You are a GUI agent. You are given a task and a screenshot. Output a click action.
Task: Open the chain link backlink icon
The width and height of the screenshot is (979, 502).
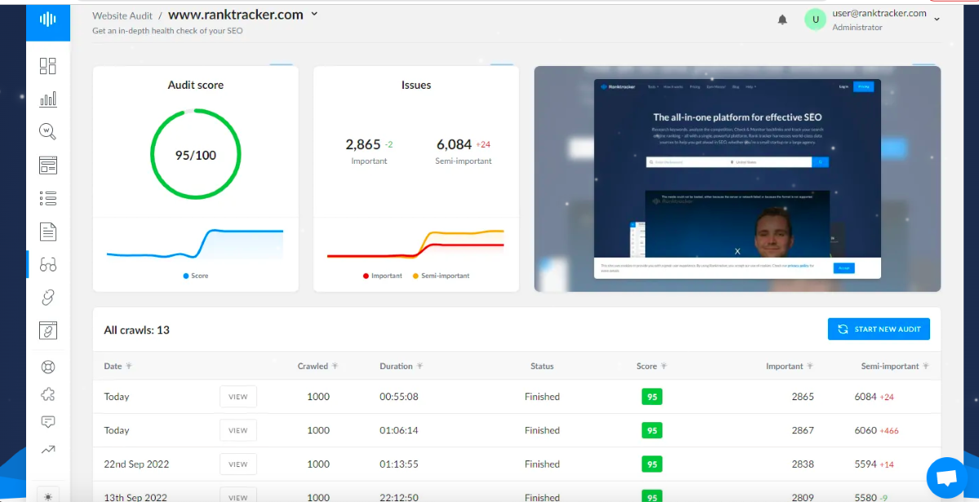click(x=48, y=297)
